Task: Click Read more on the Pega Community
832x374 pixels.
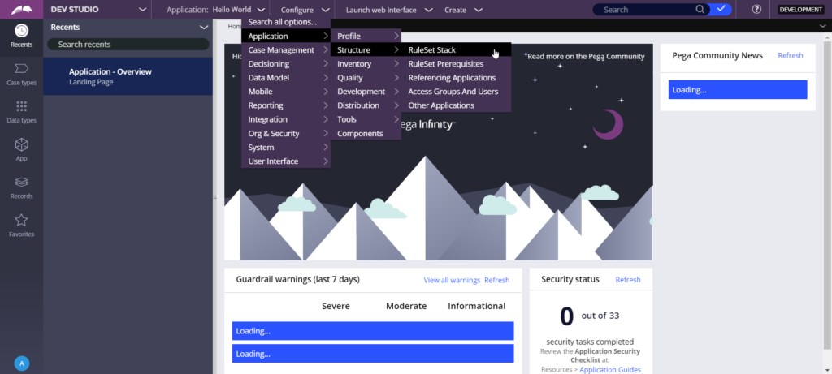Action: [586, 56]
